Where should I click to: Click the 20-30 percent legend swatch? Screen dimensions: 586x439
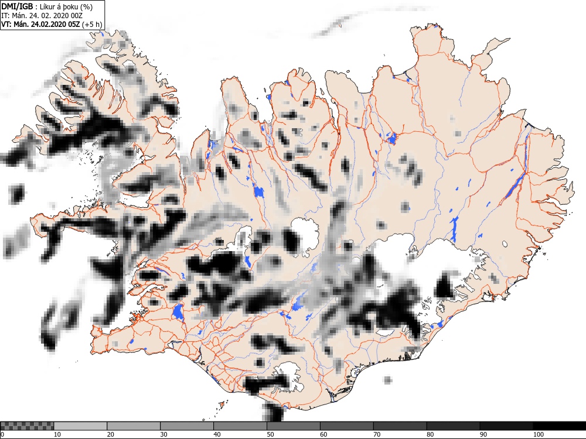coord(134,426)
